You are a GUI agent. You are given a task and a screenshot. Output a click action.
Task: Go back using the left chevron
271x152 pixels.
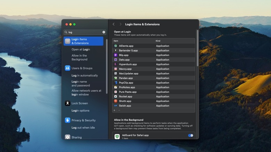pyautogui.click(x=114, y=24)
